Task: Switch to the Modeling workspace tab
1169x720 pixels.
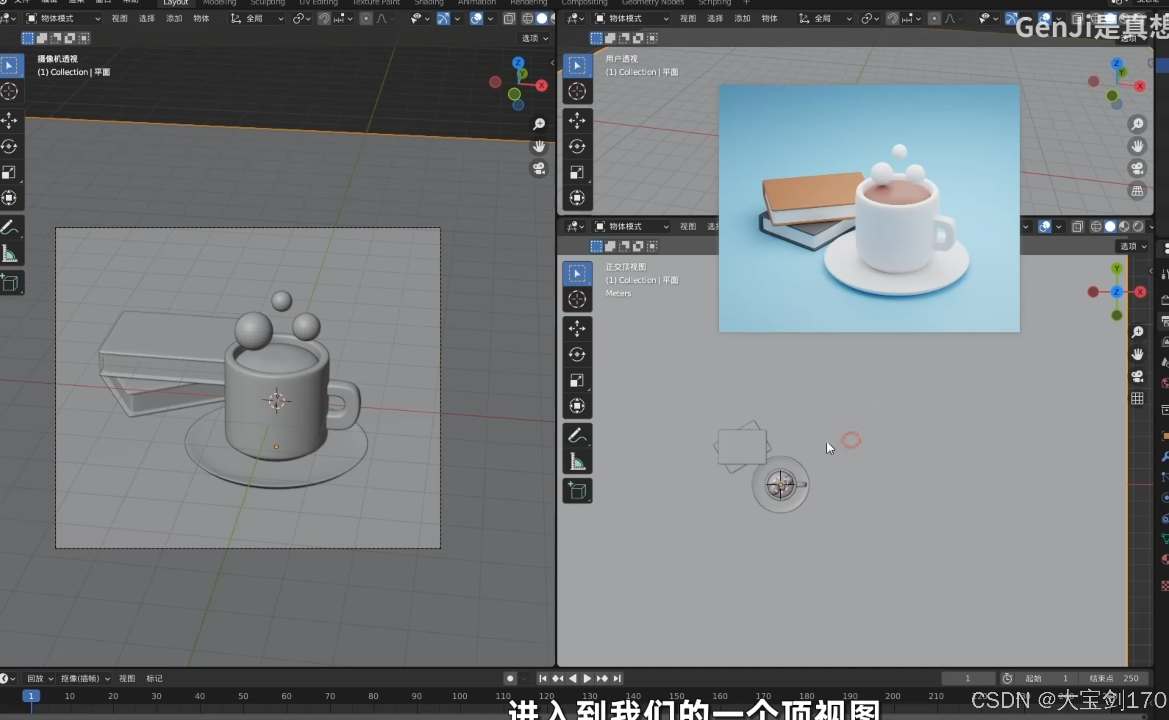Action: pyautogui.click(x=219, y=3)
